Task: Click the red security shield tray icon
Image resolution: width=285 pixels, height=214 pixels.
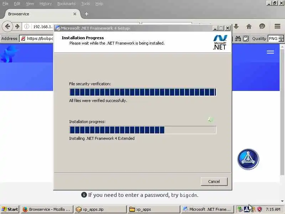Action: coord(259,209)
